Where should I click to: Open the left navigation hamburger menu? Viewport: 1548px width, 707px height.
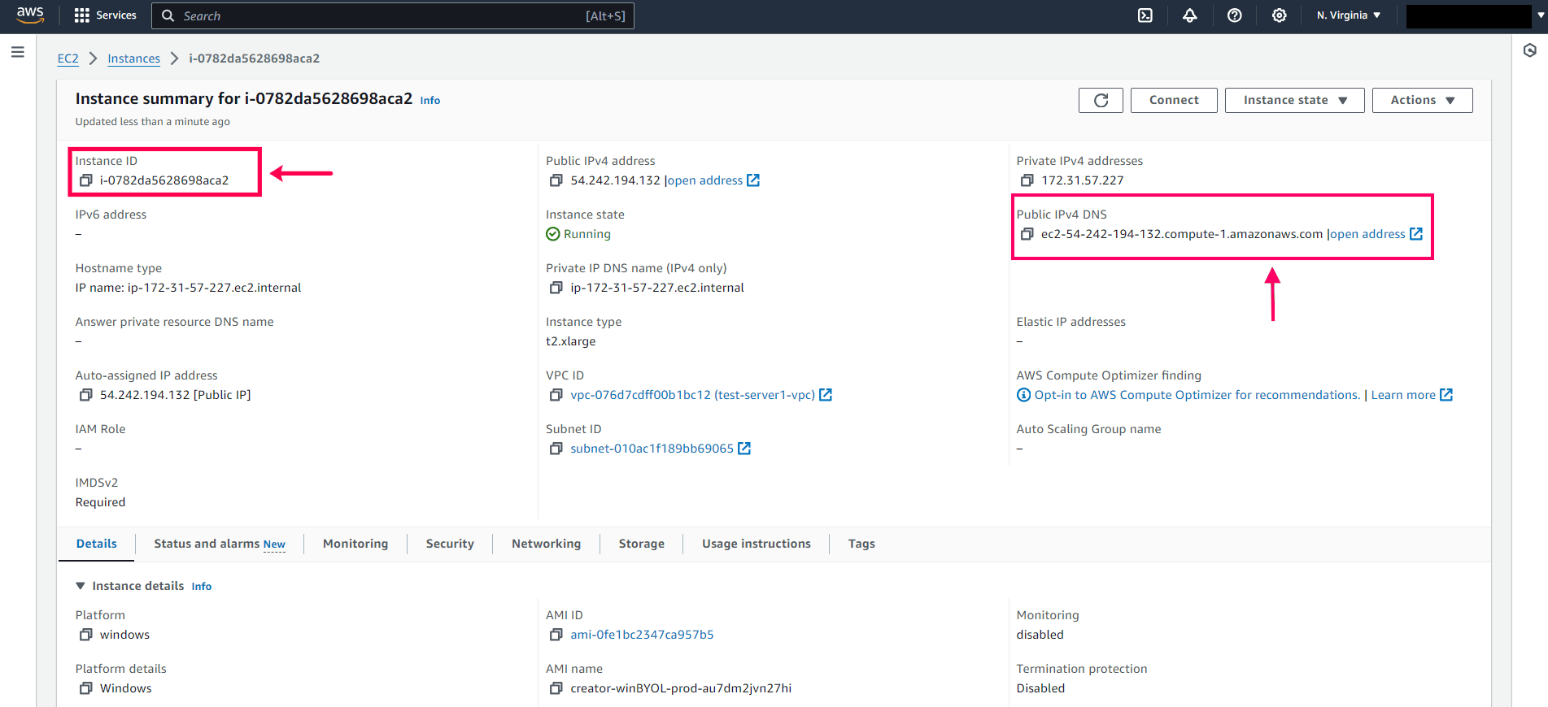coord(18,52)
